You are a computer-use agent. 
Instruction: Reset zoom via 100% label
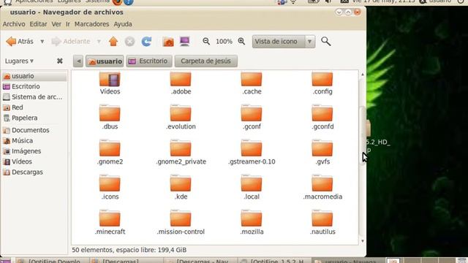(x=224, y=42)
